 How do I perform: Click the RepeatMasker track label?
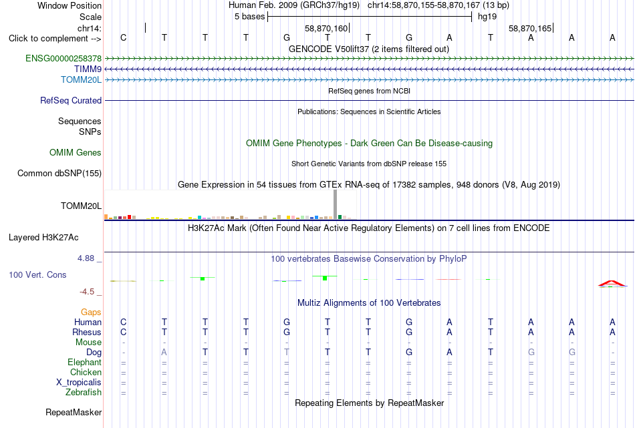tap(74, 412)
